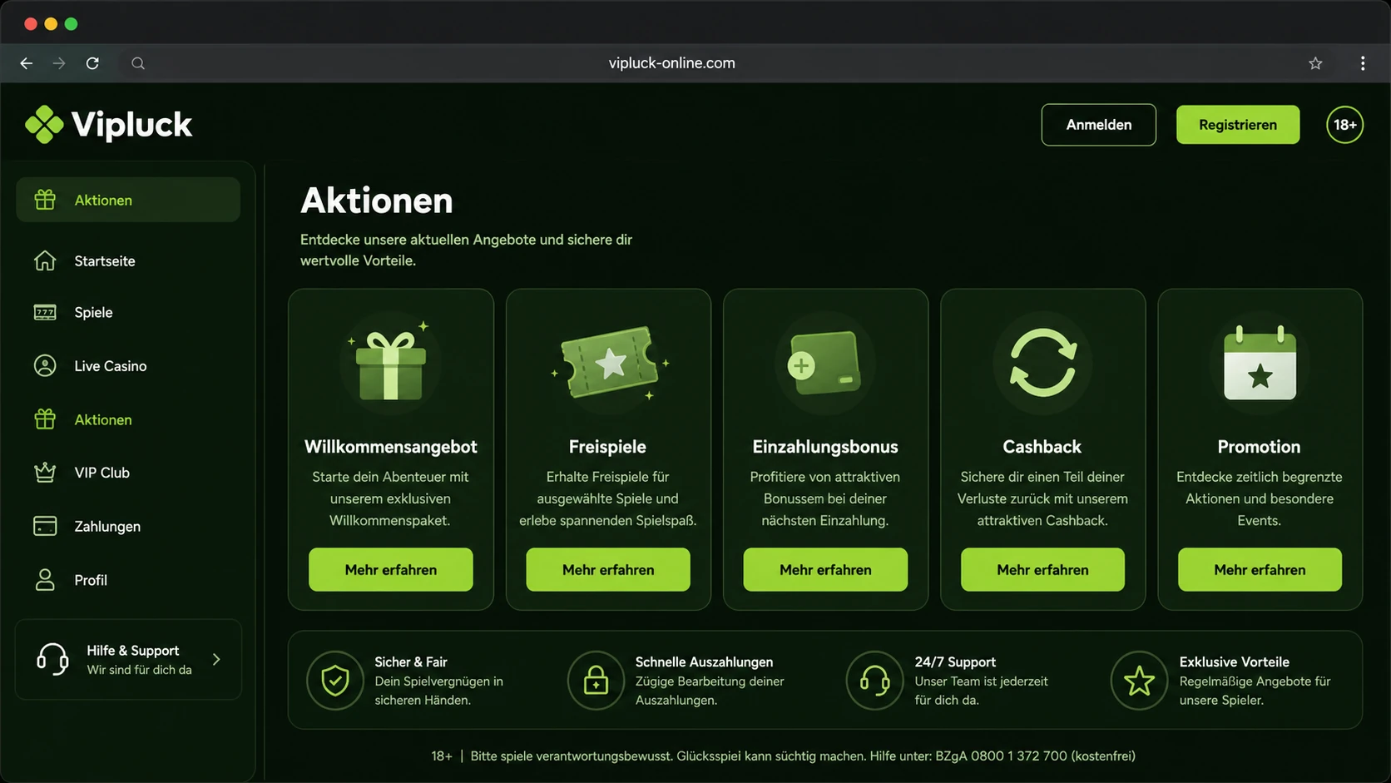Select highlighted Aktionen in the sidebar
Image resolution: width=1391 pixels, height=783 pixels.
128,200
